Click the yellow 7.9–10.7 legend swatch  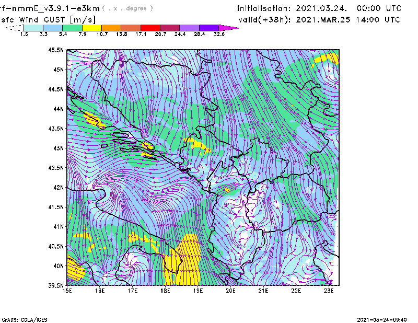click(x=92, y=28)
